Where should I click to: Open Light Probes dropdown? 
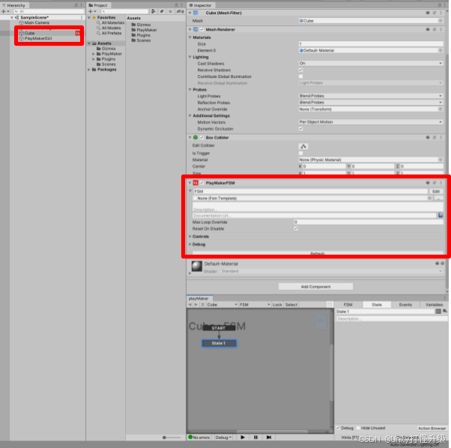tap(371, 96)
